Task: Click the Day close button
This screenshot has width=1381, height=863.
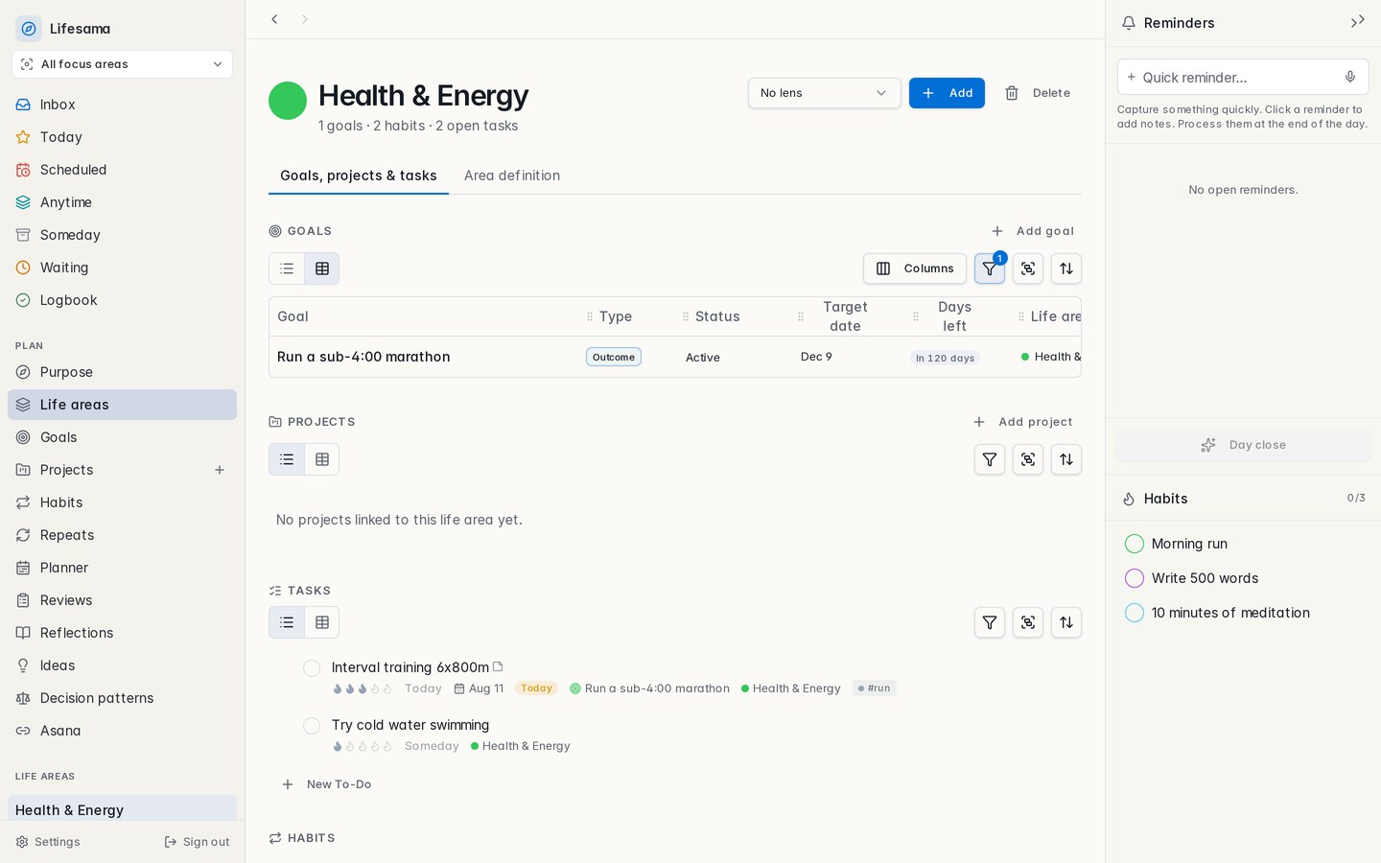Action: pyautogui.click(x=1243, y=445)
